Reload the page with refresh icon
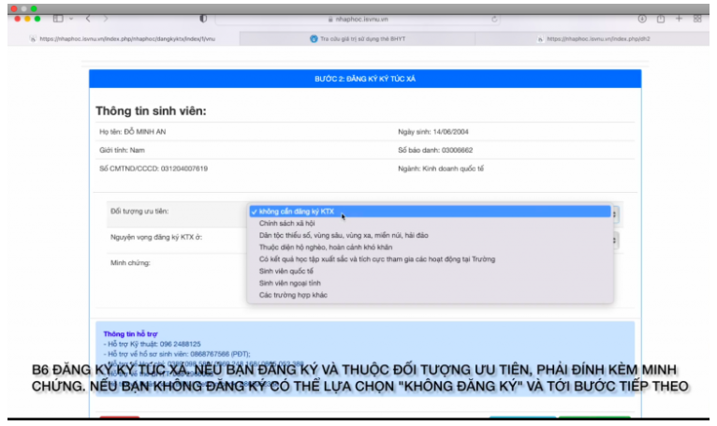 point(494,20)
